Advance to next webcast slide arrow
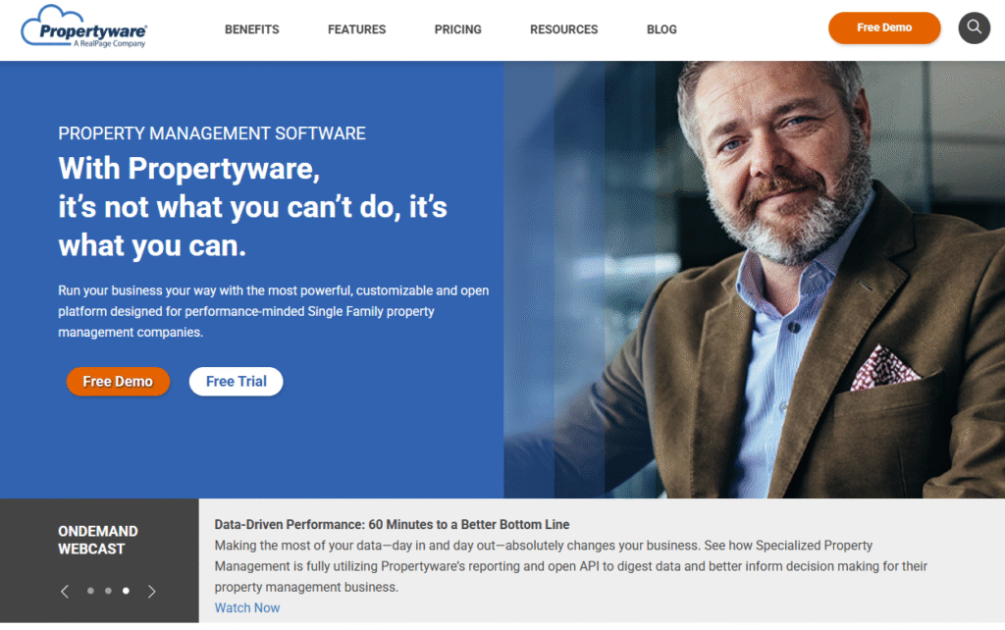1005x630 pixels. click(x=151, y=591)
